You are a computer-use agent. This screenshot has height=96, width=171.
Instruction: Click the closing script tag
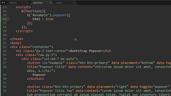[24, 31]
